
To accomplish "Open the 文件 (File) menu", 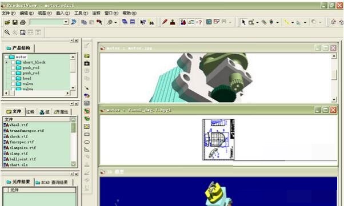I will click(9, 13).
